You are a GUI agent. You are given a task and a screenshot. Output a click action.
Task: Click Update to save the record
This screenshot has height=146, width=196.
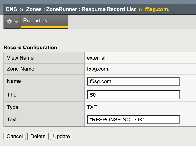tap(61, 136)
